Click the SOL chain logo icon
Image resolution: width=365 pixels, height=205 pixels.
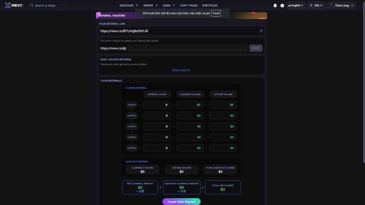pos(311,5)
